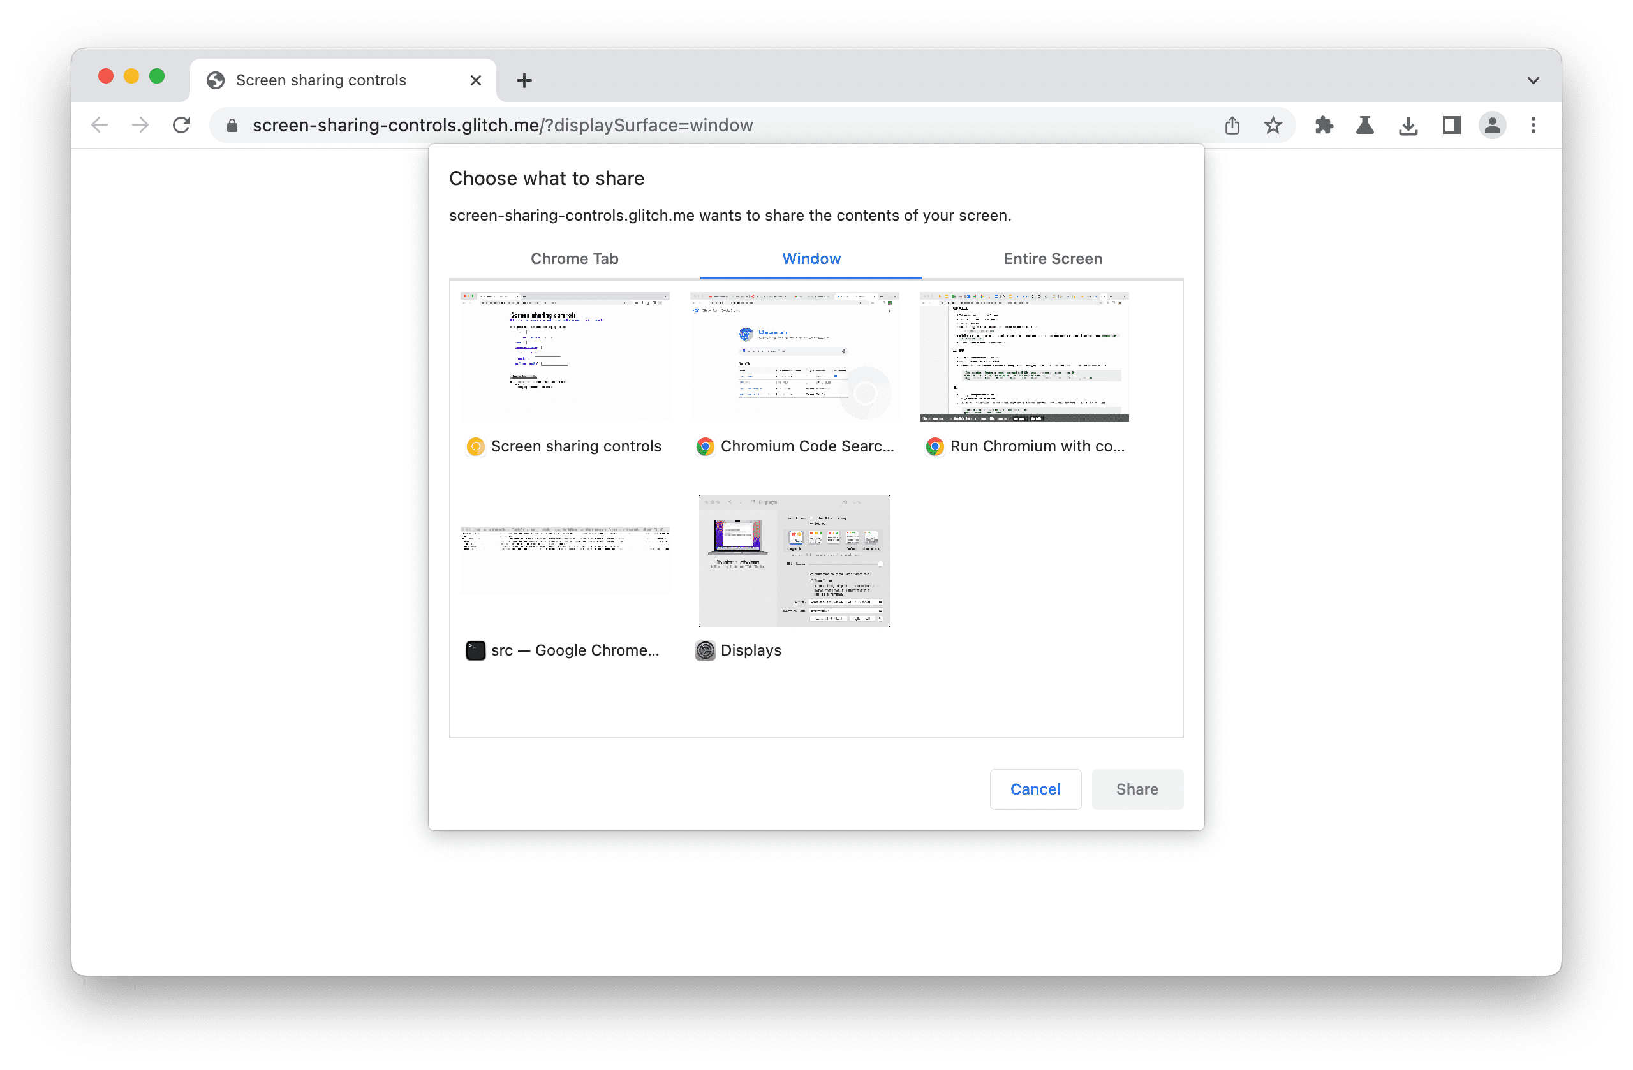Viewport: 1633px width, 1070px height.
Task: Press the Cancel button
Action: coord(1035,788)
